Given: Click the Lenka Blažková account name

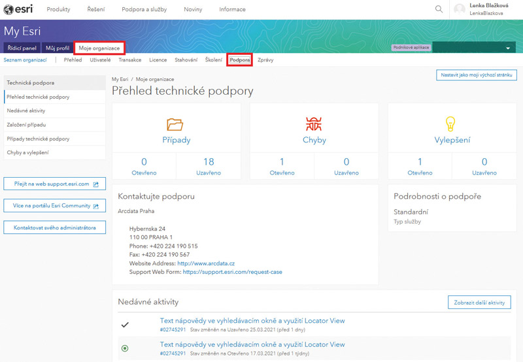Looking at the screenshot, I should (488, 6).
